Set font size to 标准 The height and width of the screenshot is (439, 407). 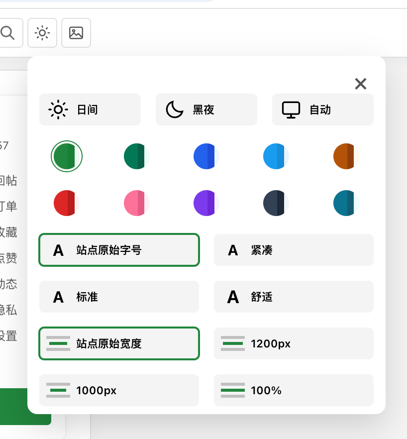pos(119,297)
